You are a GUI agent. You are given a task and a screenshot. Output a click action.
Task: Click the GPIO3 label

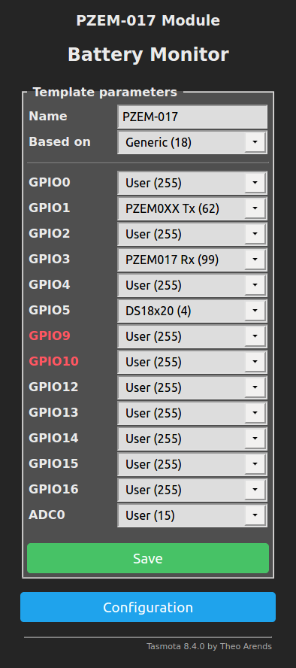pyautogui.click(x=50, y=259)
